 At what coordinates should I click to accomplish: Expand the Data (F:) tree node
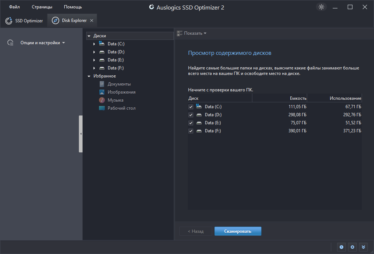coord(94,68)
